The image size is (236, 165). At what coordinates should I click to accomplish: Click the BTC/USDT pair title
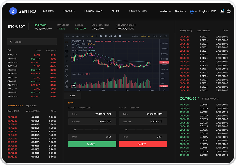pyautogui.click(x=17, y=26)
